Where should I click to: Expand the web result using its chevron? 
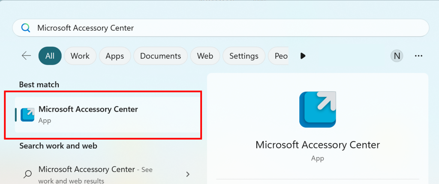(188, 174)
